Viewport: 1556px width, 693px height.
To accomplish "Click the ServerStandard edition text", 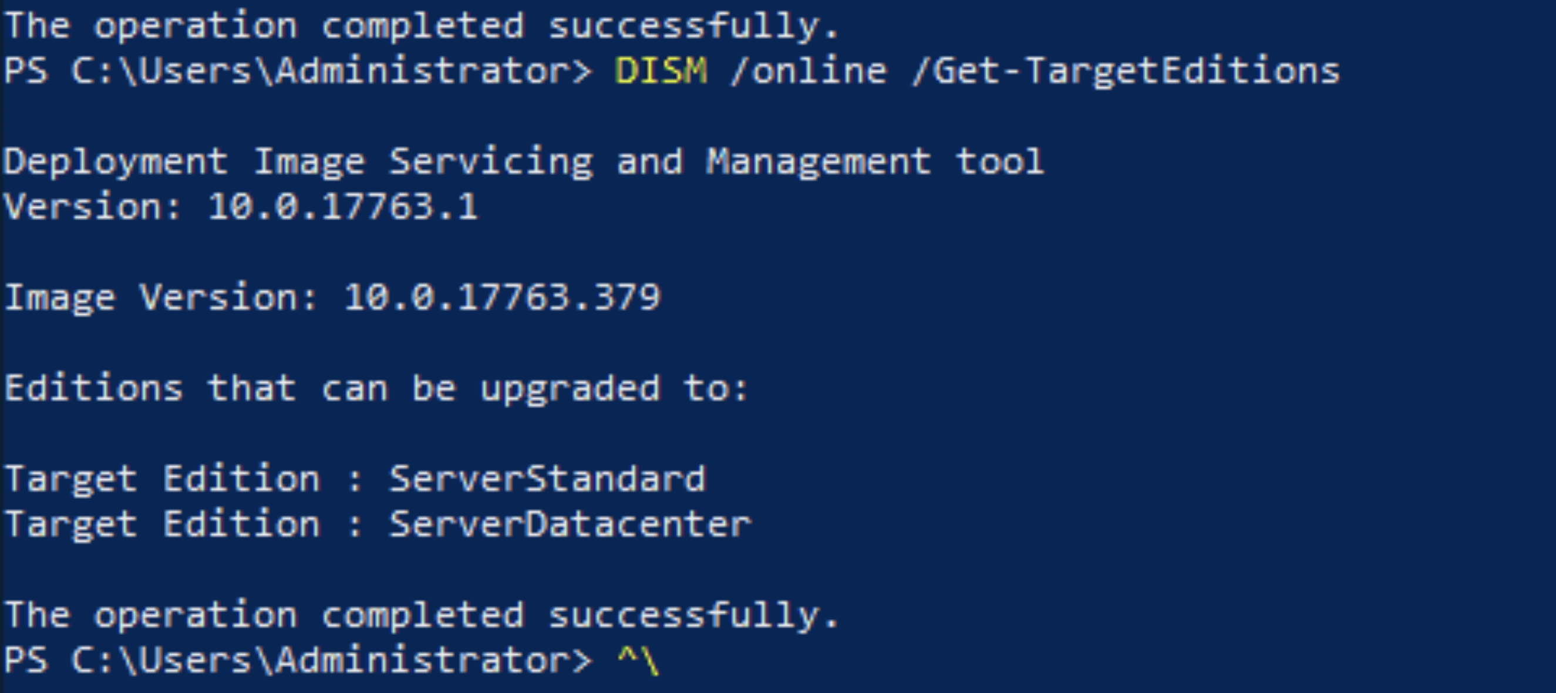I will [x=547, y=479].
